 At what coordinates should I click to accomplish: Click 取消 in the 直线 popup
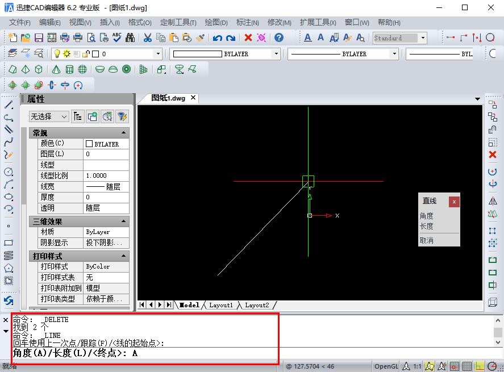pos(427,240)
